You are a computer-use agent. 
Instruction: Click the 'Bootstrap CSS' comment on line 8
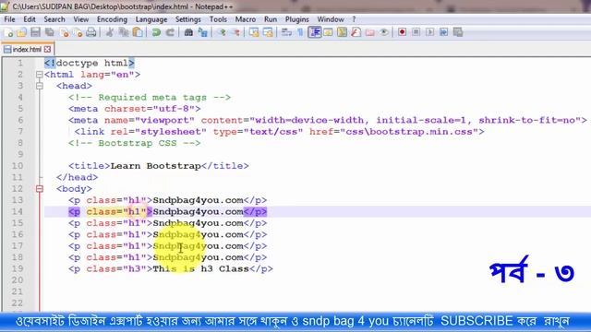(135, 143)
